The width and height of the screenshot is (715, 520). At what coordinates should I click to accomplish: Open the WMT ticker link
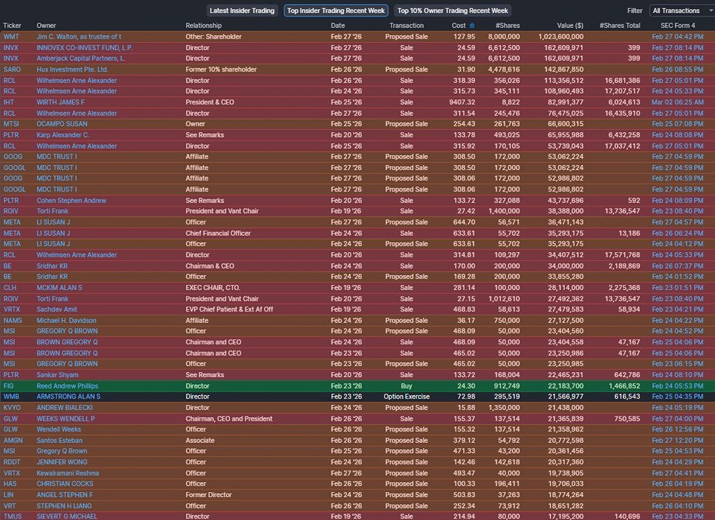click(x=11, y=36)
